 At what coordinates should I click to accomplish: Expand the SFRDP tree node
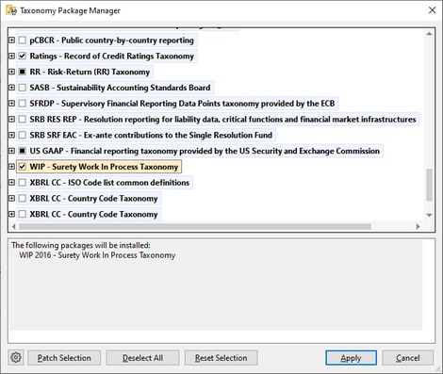tap(11, 104)
